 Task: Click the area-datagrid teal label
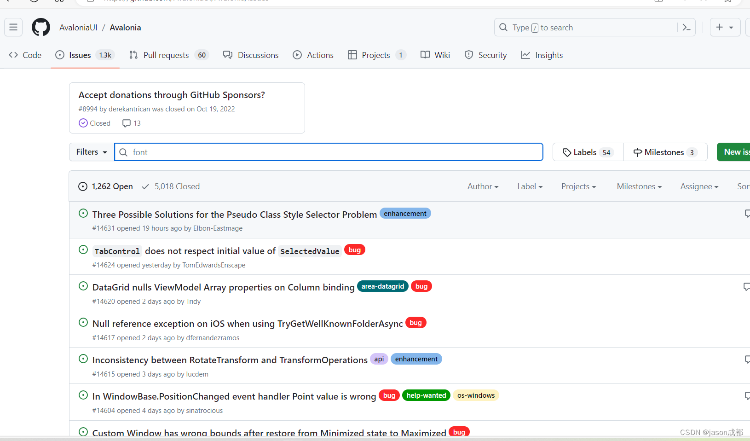coord(383,286)
